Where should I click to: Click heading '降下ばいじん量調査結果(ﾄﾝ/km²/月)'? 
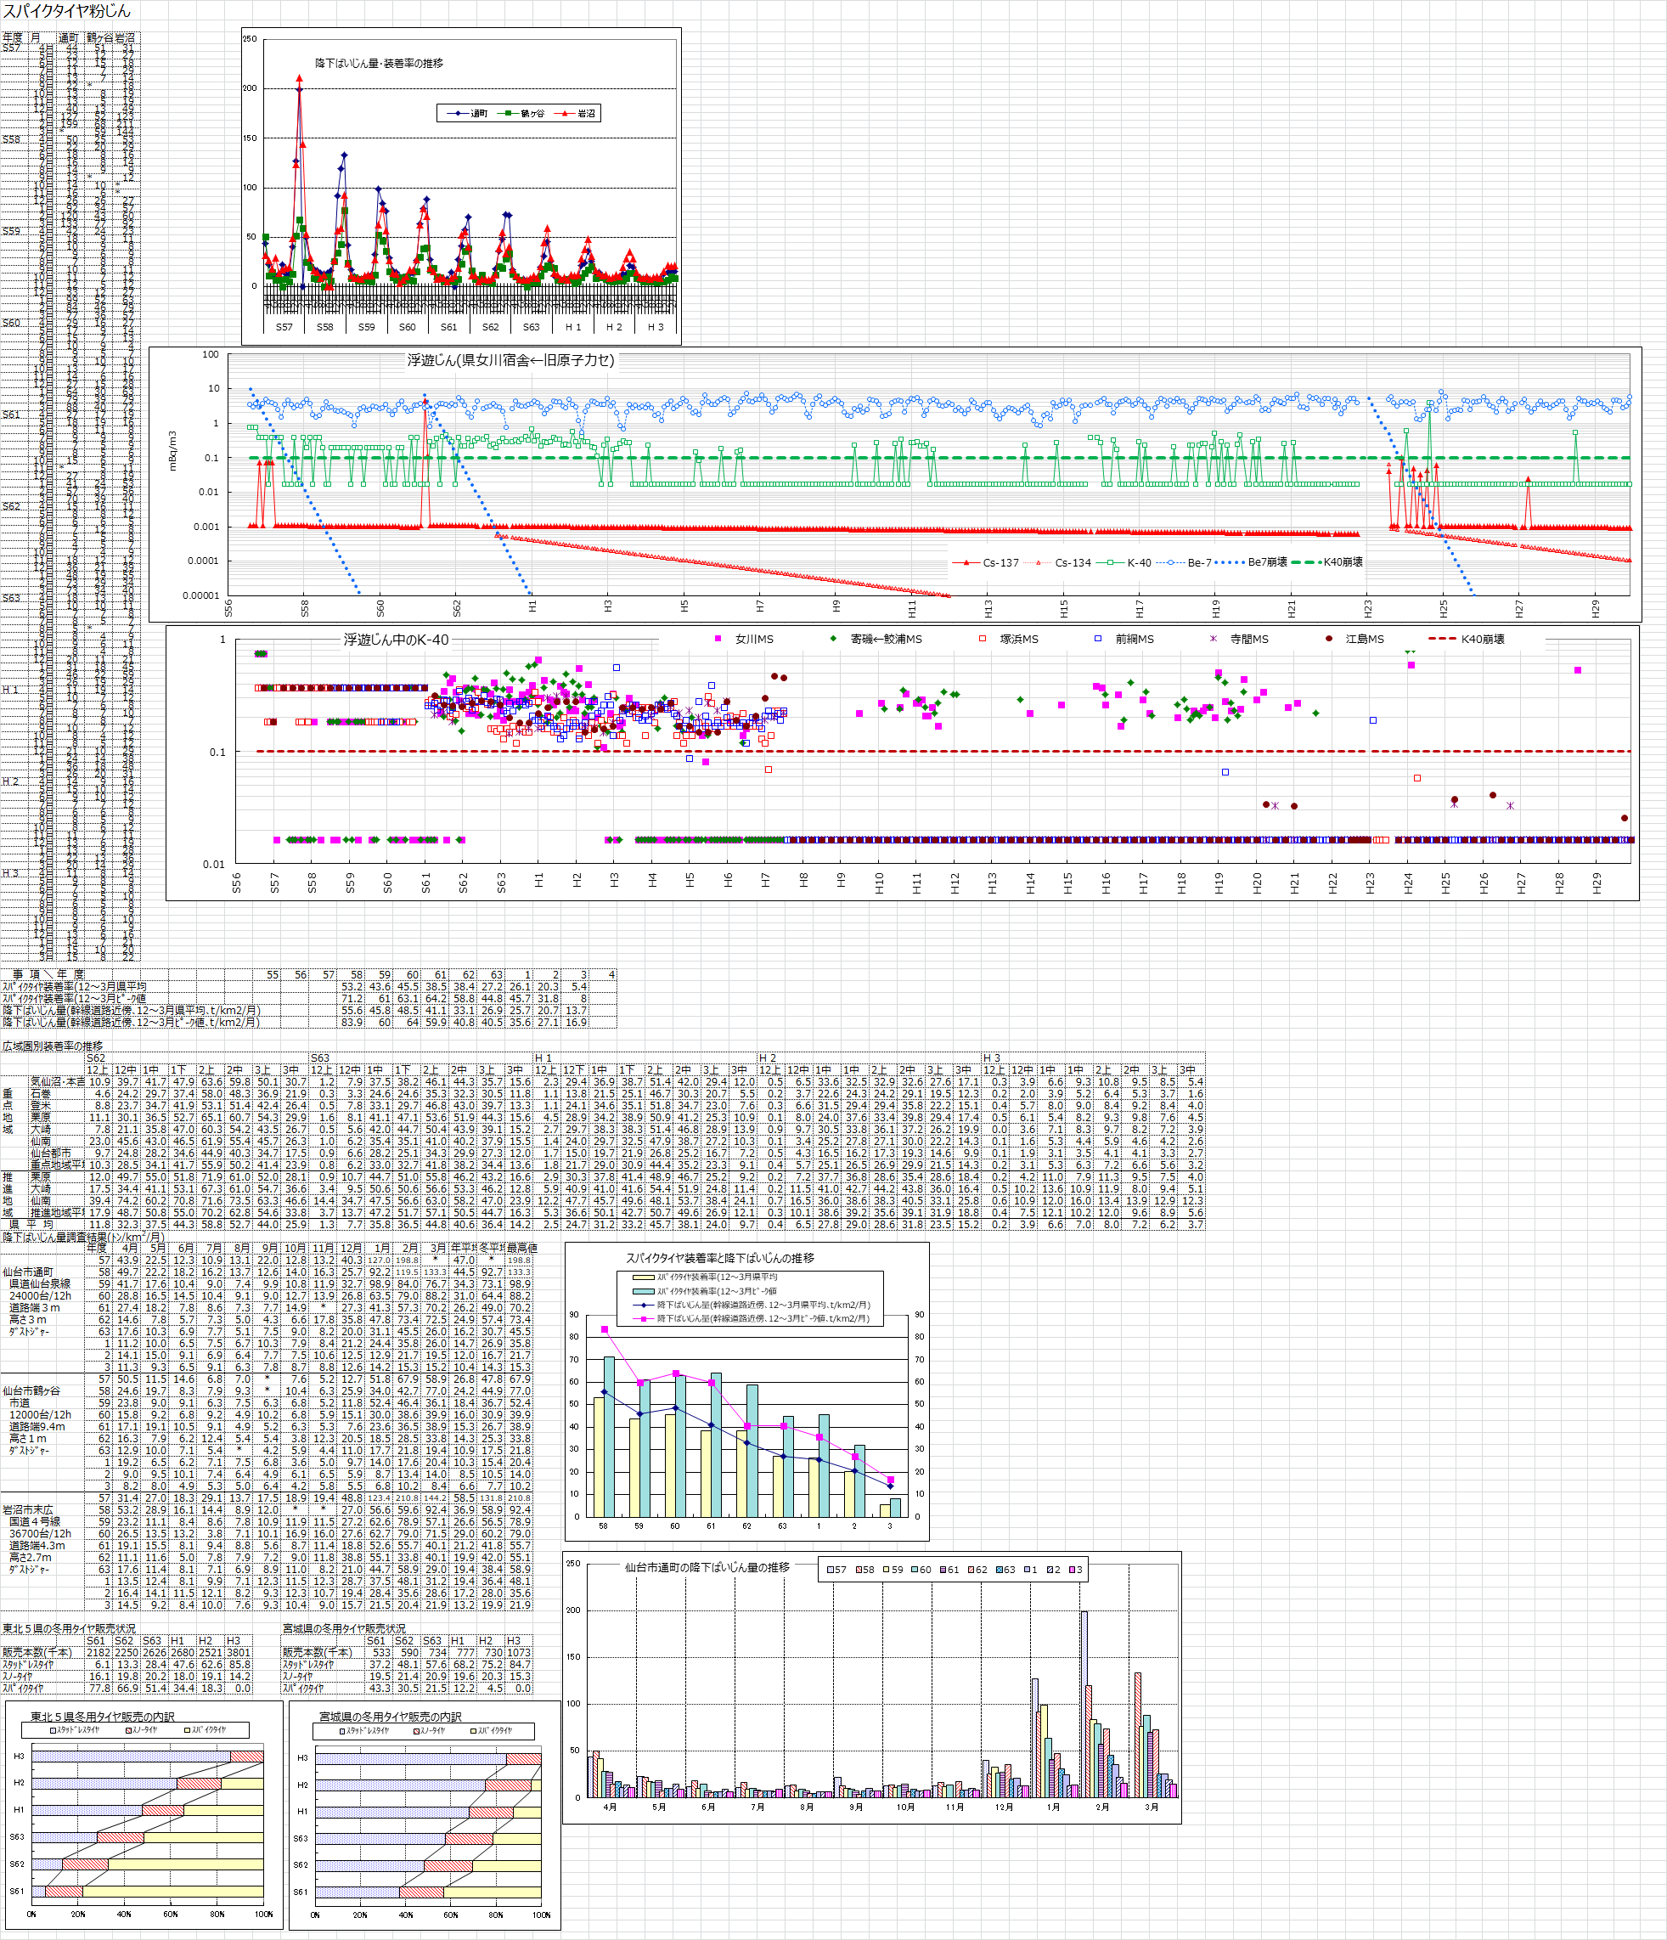[x=83, y=1237]
